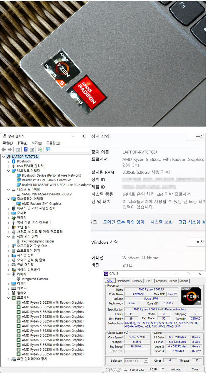This screenshot has width=206, height=374.
Task: Open the Selection Socket #1 combo box
Action: pos(136,361)
